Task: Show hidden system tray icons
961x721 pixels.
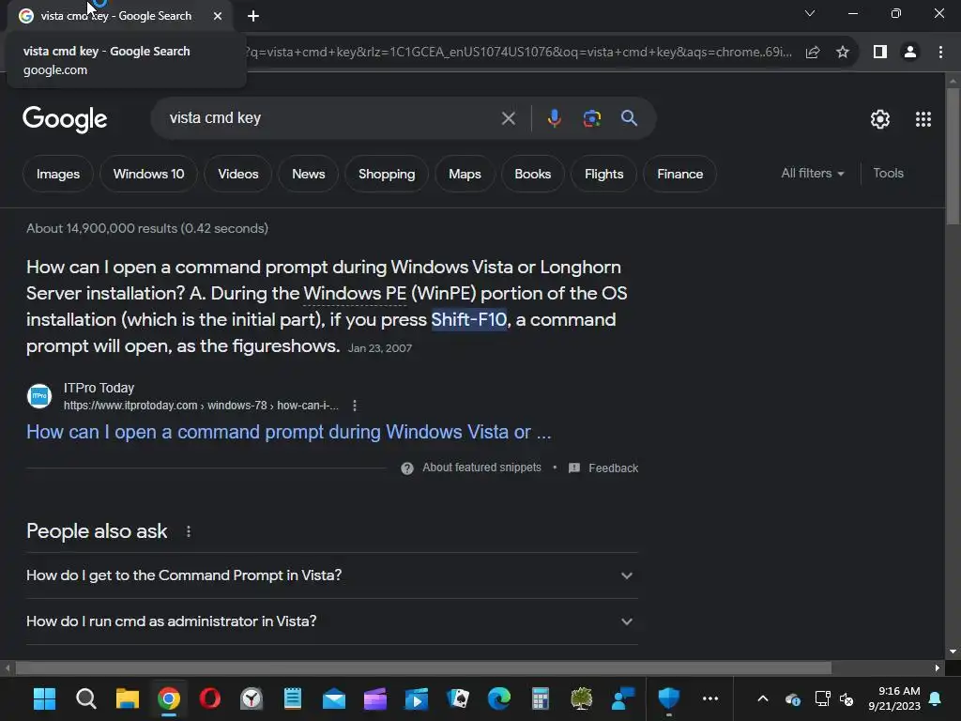Action: click(x=762, y=698)
